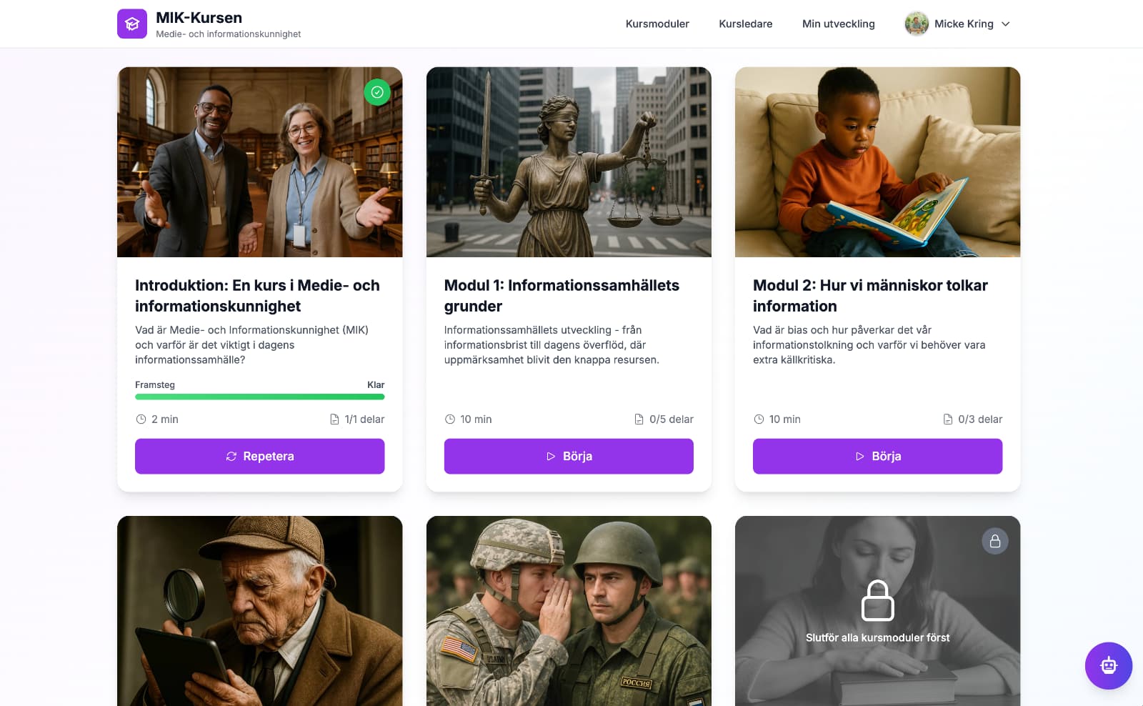Open the Micke Kring account dropdown
This screenshot has height=706, width=1143.
click(x=963, y=24)
